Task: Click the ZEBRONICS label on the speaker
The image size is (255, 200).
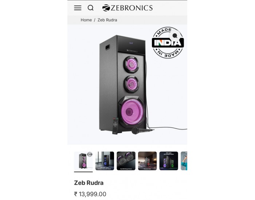Action: pos(132,51)
